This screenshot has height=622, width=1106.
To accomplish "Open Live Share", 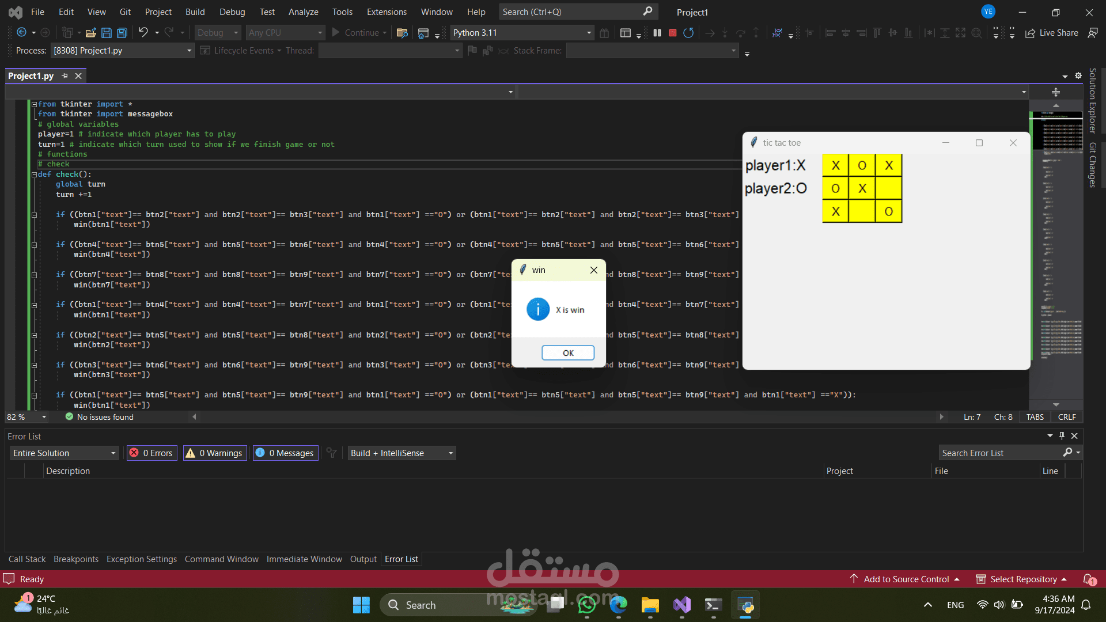I will pos(1052,33).
